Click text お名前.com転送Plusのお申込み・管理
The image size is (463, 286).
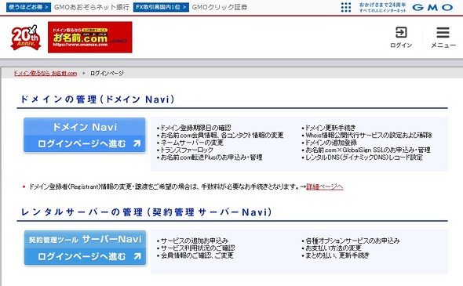click(x=211, y=157)
